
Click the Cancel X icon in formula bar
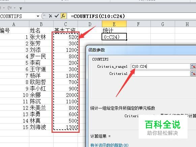click(x=51, y=16)
